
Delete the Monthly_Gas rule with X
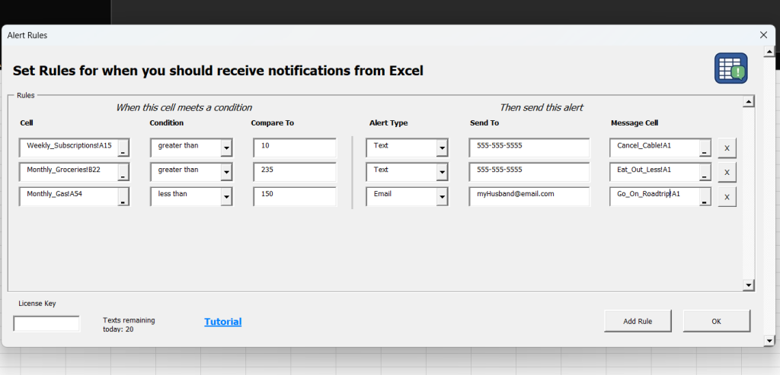726,198
